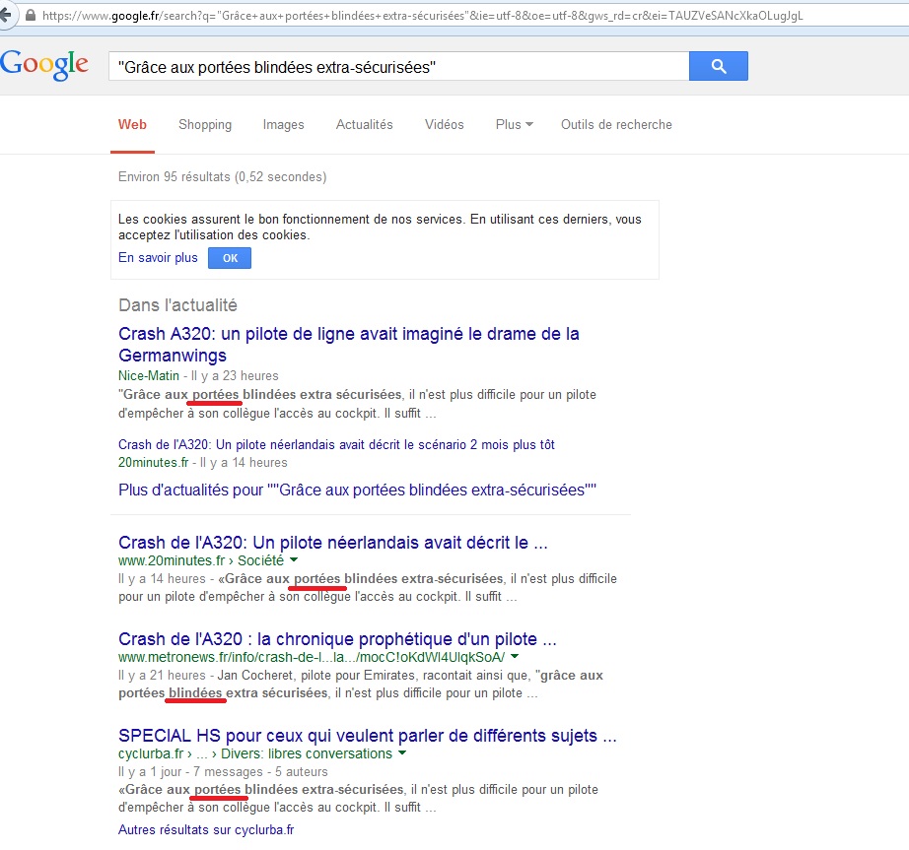The height and width of the screenshot is (850, 909).
Task: Click the 'Les cookies assurent' notice text
Action: tap(380, 227)
